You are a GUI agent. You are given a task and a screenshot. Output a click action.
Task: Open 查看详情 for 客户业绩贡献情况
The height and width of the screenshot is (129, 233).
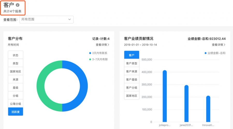[219, 45]
